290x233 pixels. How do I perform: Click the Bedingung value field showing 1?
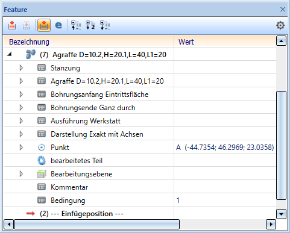click(x=225, y=200)
